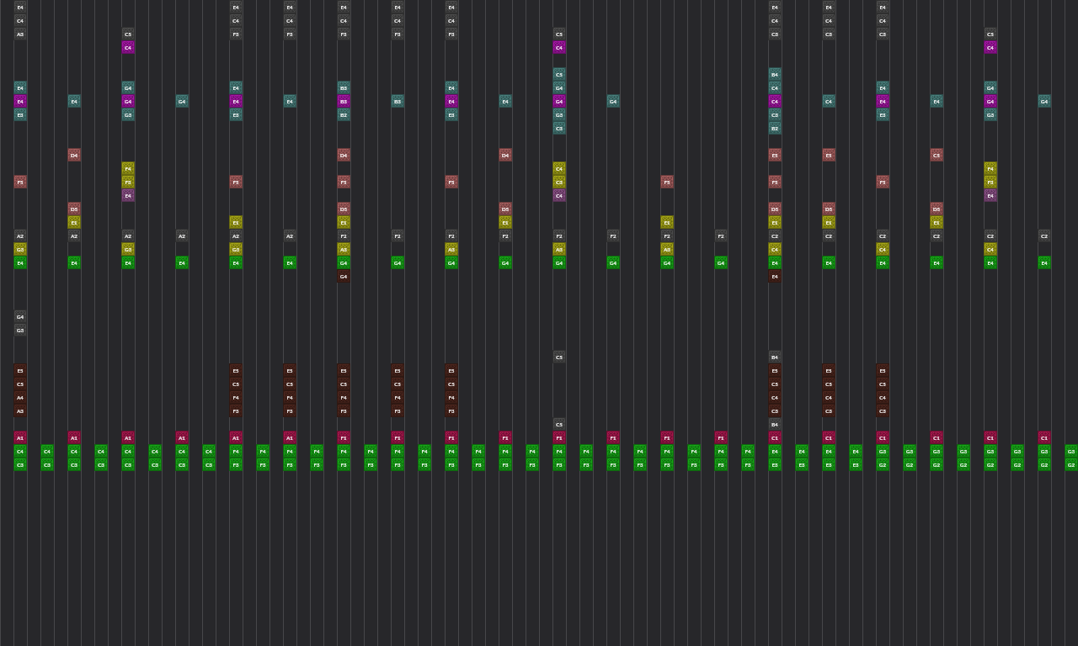Select the crimson A1 note in the bottom row

19,437
